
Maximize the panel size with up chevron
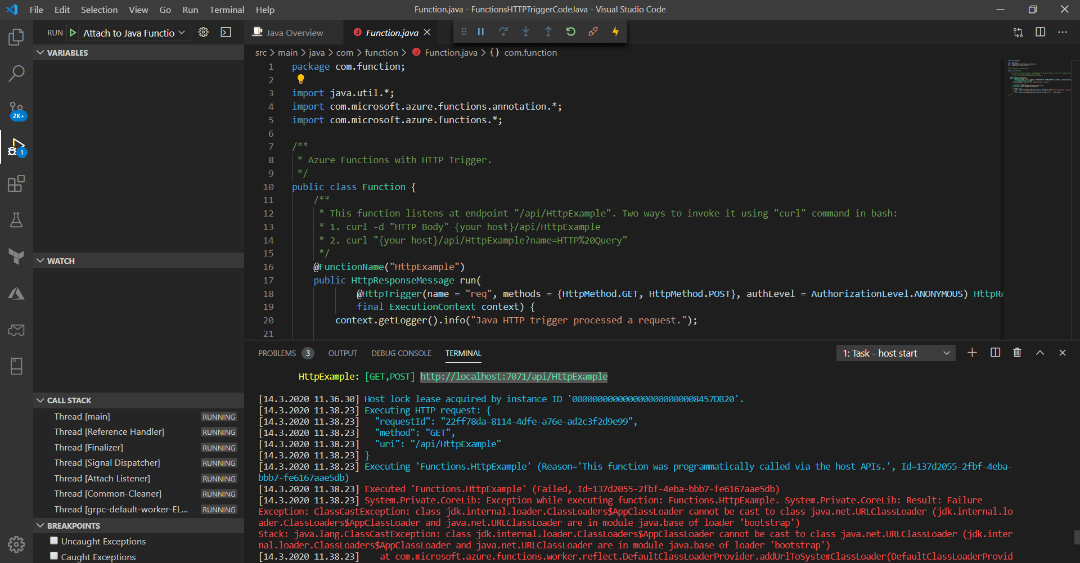[1040, 353]
